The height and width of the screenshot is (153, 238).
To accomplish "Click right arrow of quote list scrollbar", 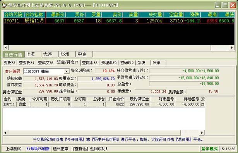I will click(x=232, y=48).
